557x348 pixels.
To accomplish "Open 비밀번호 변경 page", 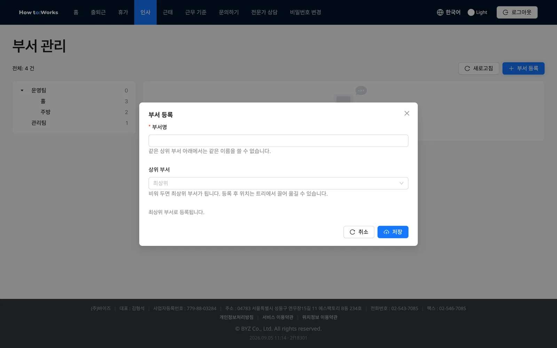I will [x=305, y=12].
